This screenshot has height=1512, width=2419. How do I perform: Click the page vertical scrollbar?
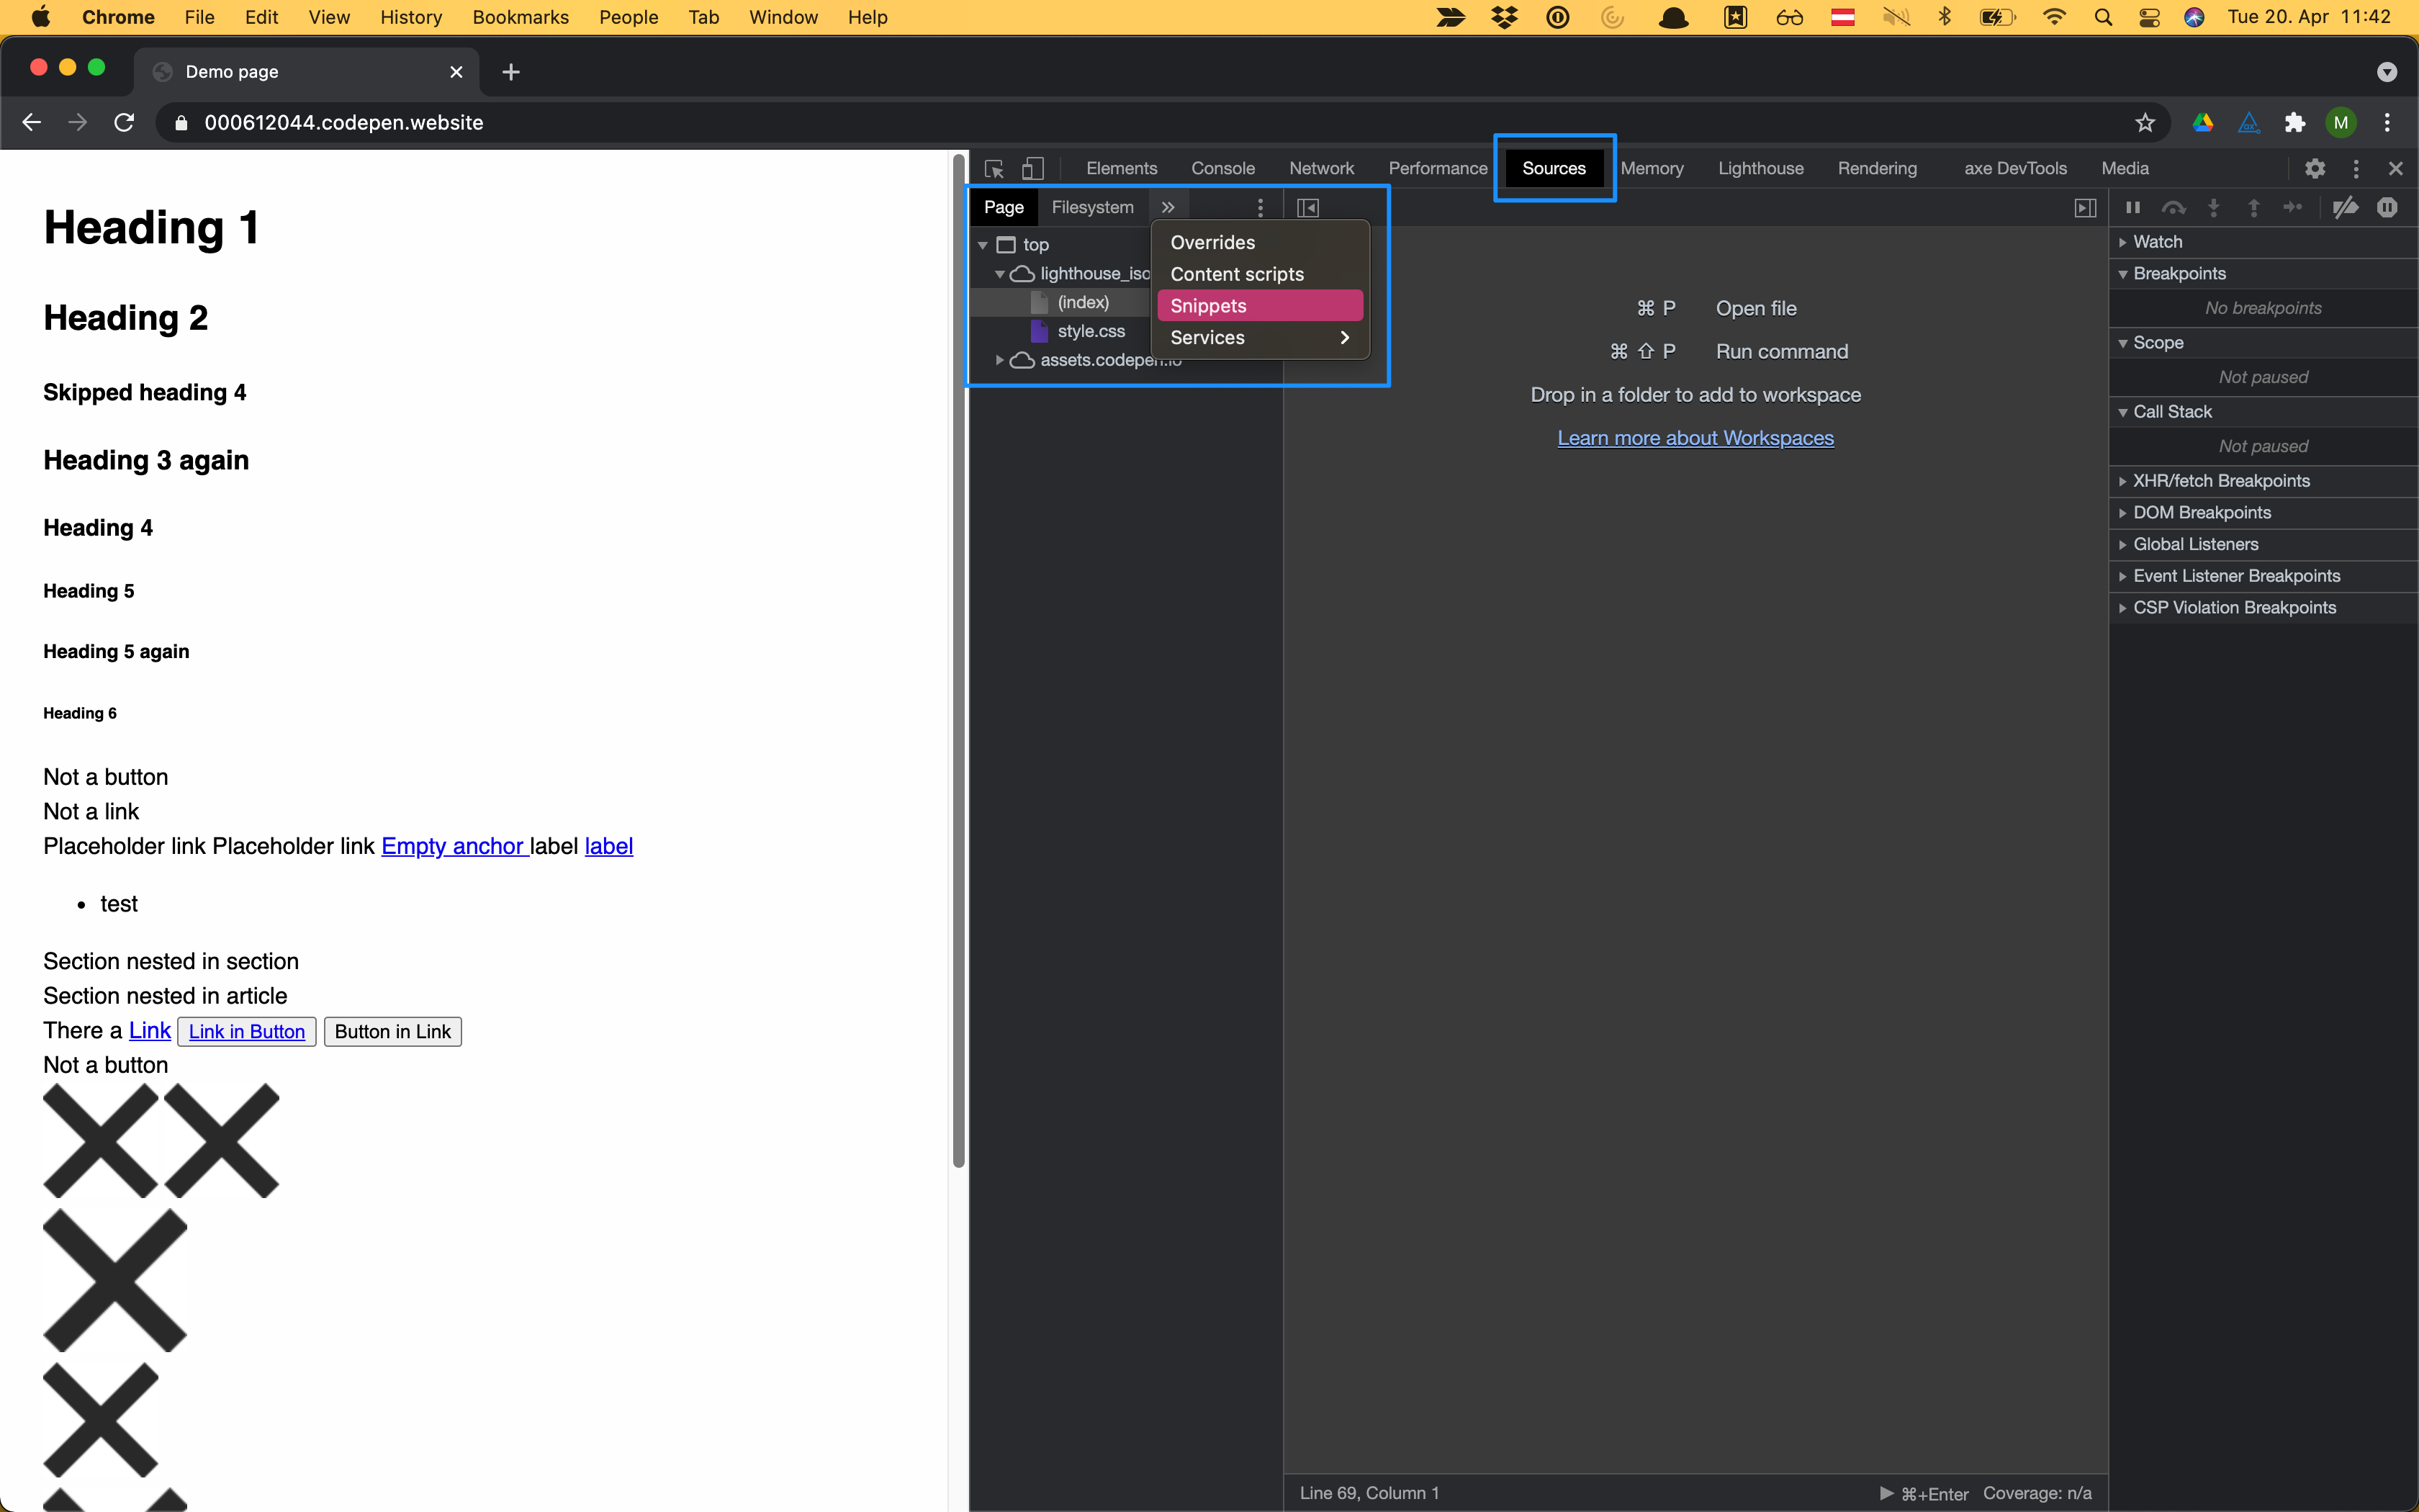pyautogui.click(x=959, y=660)
